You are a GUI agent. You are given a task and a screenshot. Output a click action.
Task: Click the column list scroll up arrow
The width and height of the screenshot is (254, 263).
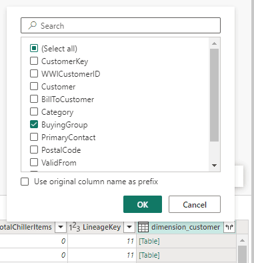tap(214, 43)
